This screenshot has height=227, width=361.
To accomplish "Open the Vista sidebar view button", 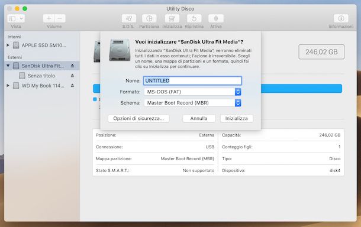I will pos(12,18).
